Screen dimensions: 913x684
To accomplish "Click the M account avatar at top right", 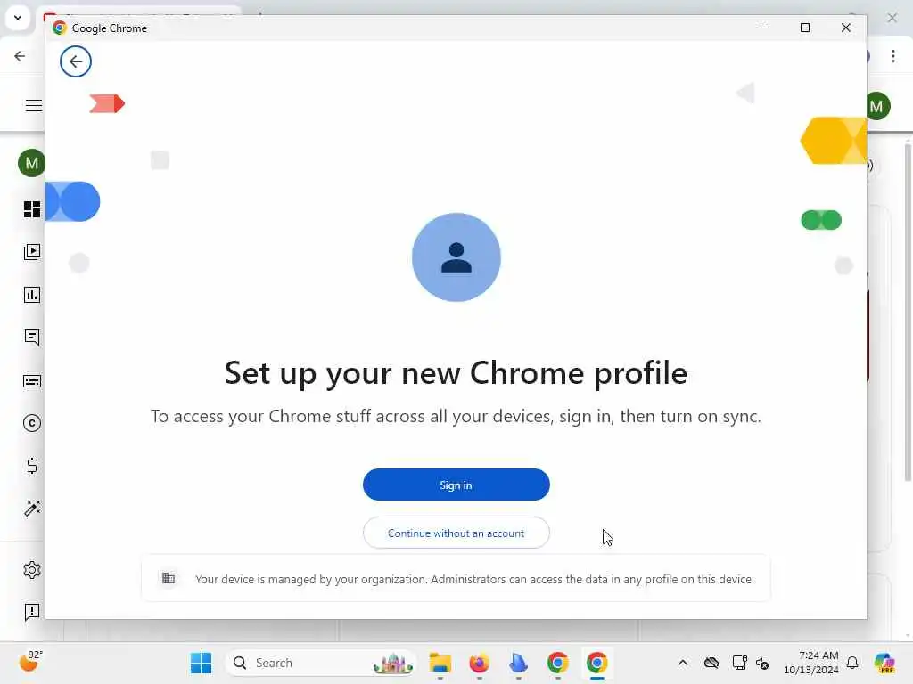I will 877,106.
